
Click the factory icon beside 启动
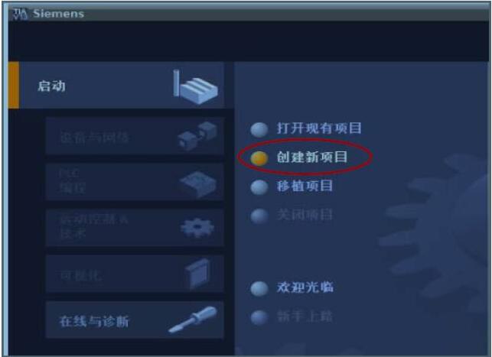pos(195,87)
